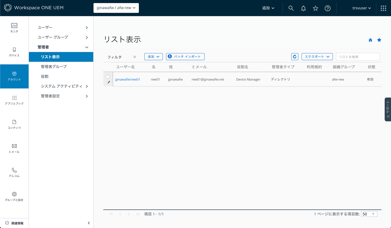Click the blue home icon
This screenshot has height=228, width=391.
[370, 40]
